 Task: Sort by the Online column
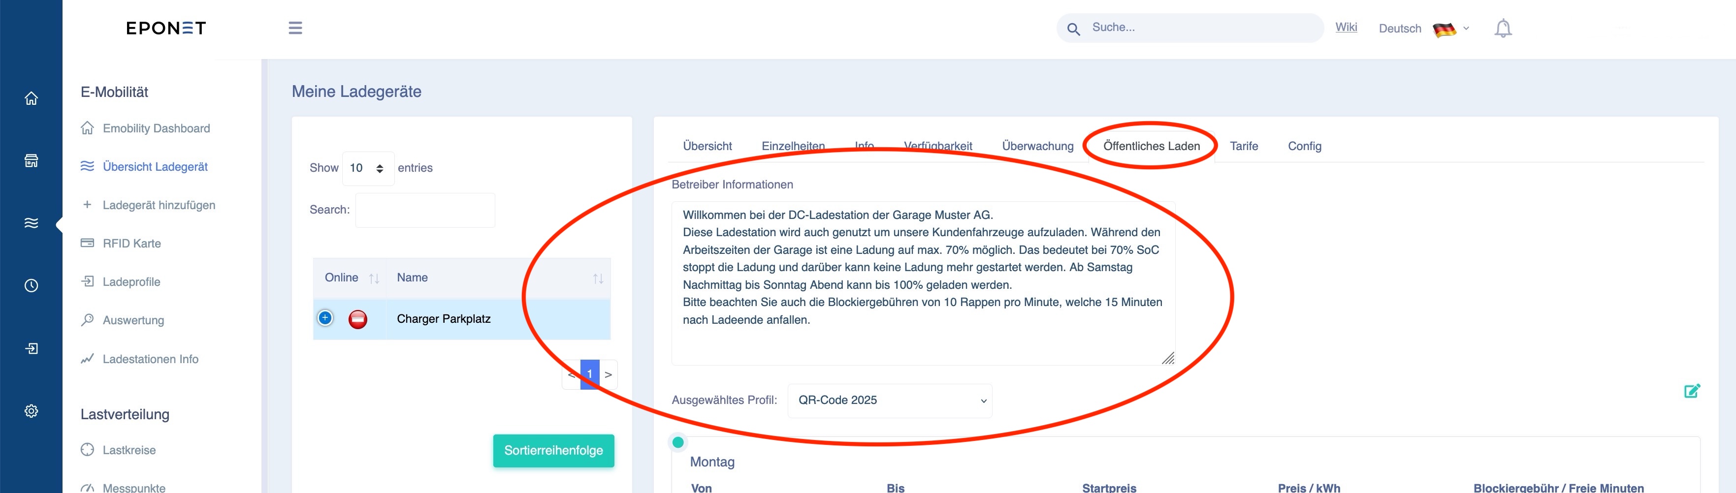point(350,278)
